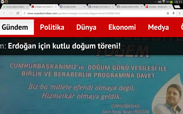
Task: Select the active 'Erdoğan için kutlu do' tab
Action: click(x=44, y=7)
